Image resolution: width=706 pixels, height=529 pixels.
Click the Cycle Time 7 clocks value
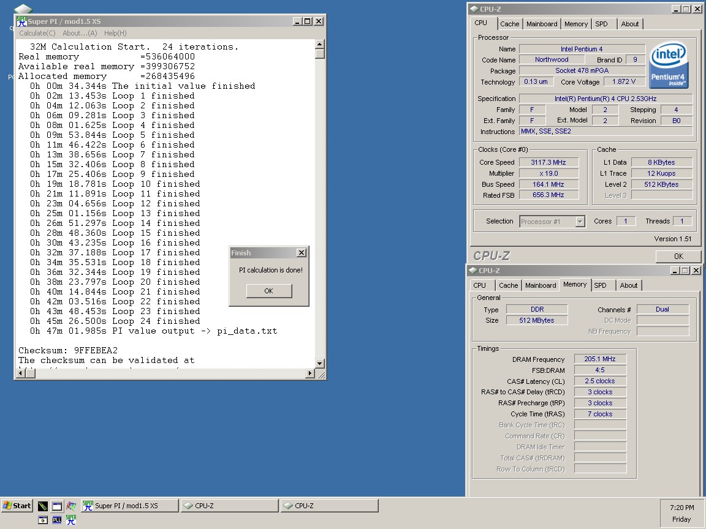[600, 414]
